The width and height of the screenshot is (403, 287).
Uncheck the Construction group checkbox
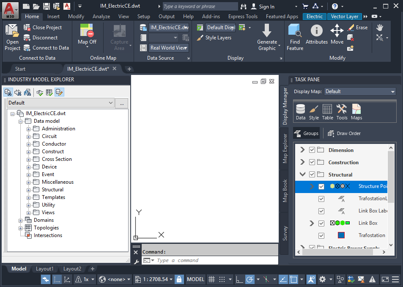(312, 162)
